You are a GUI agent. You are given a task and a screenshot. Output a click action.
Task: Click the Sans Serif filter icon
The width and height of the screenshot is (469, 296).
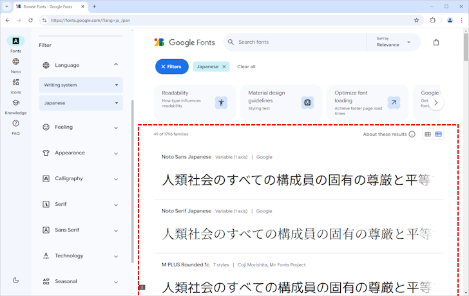pyautogui.click(x=46, y=230)
